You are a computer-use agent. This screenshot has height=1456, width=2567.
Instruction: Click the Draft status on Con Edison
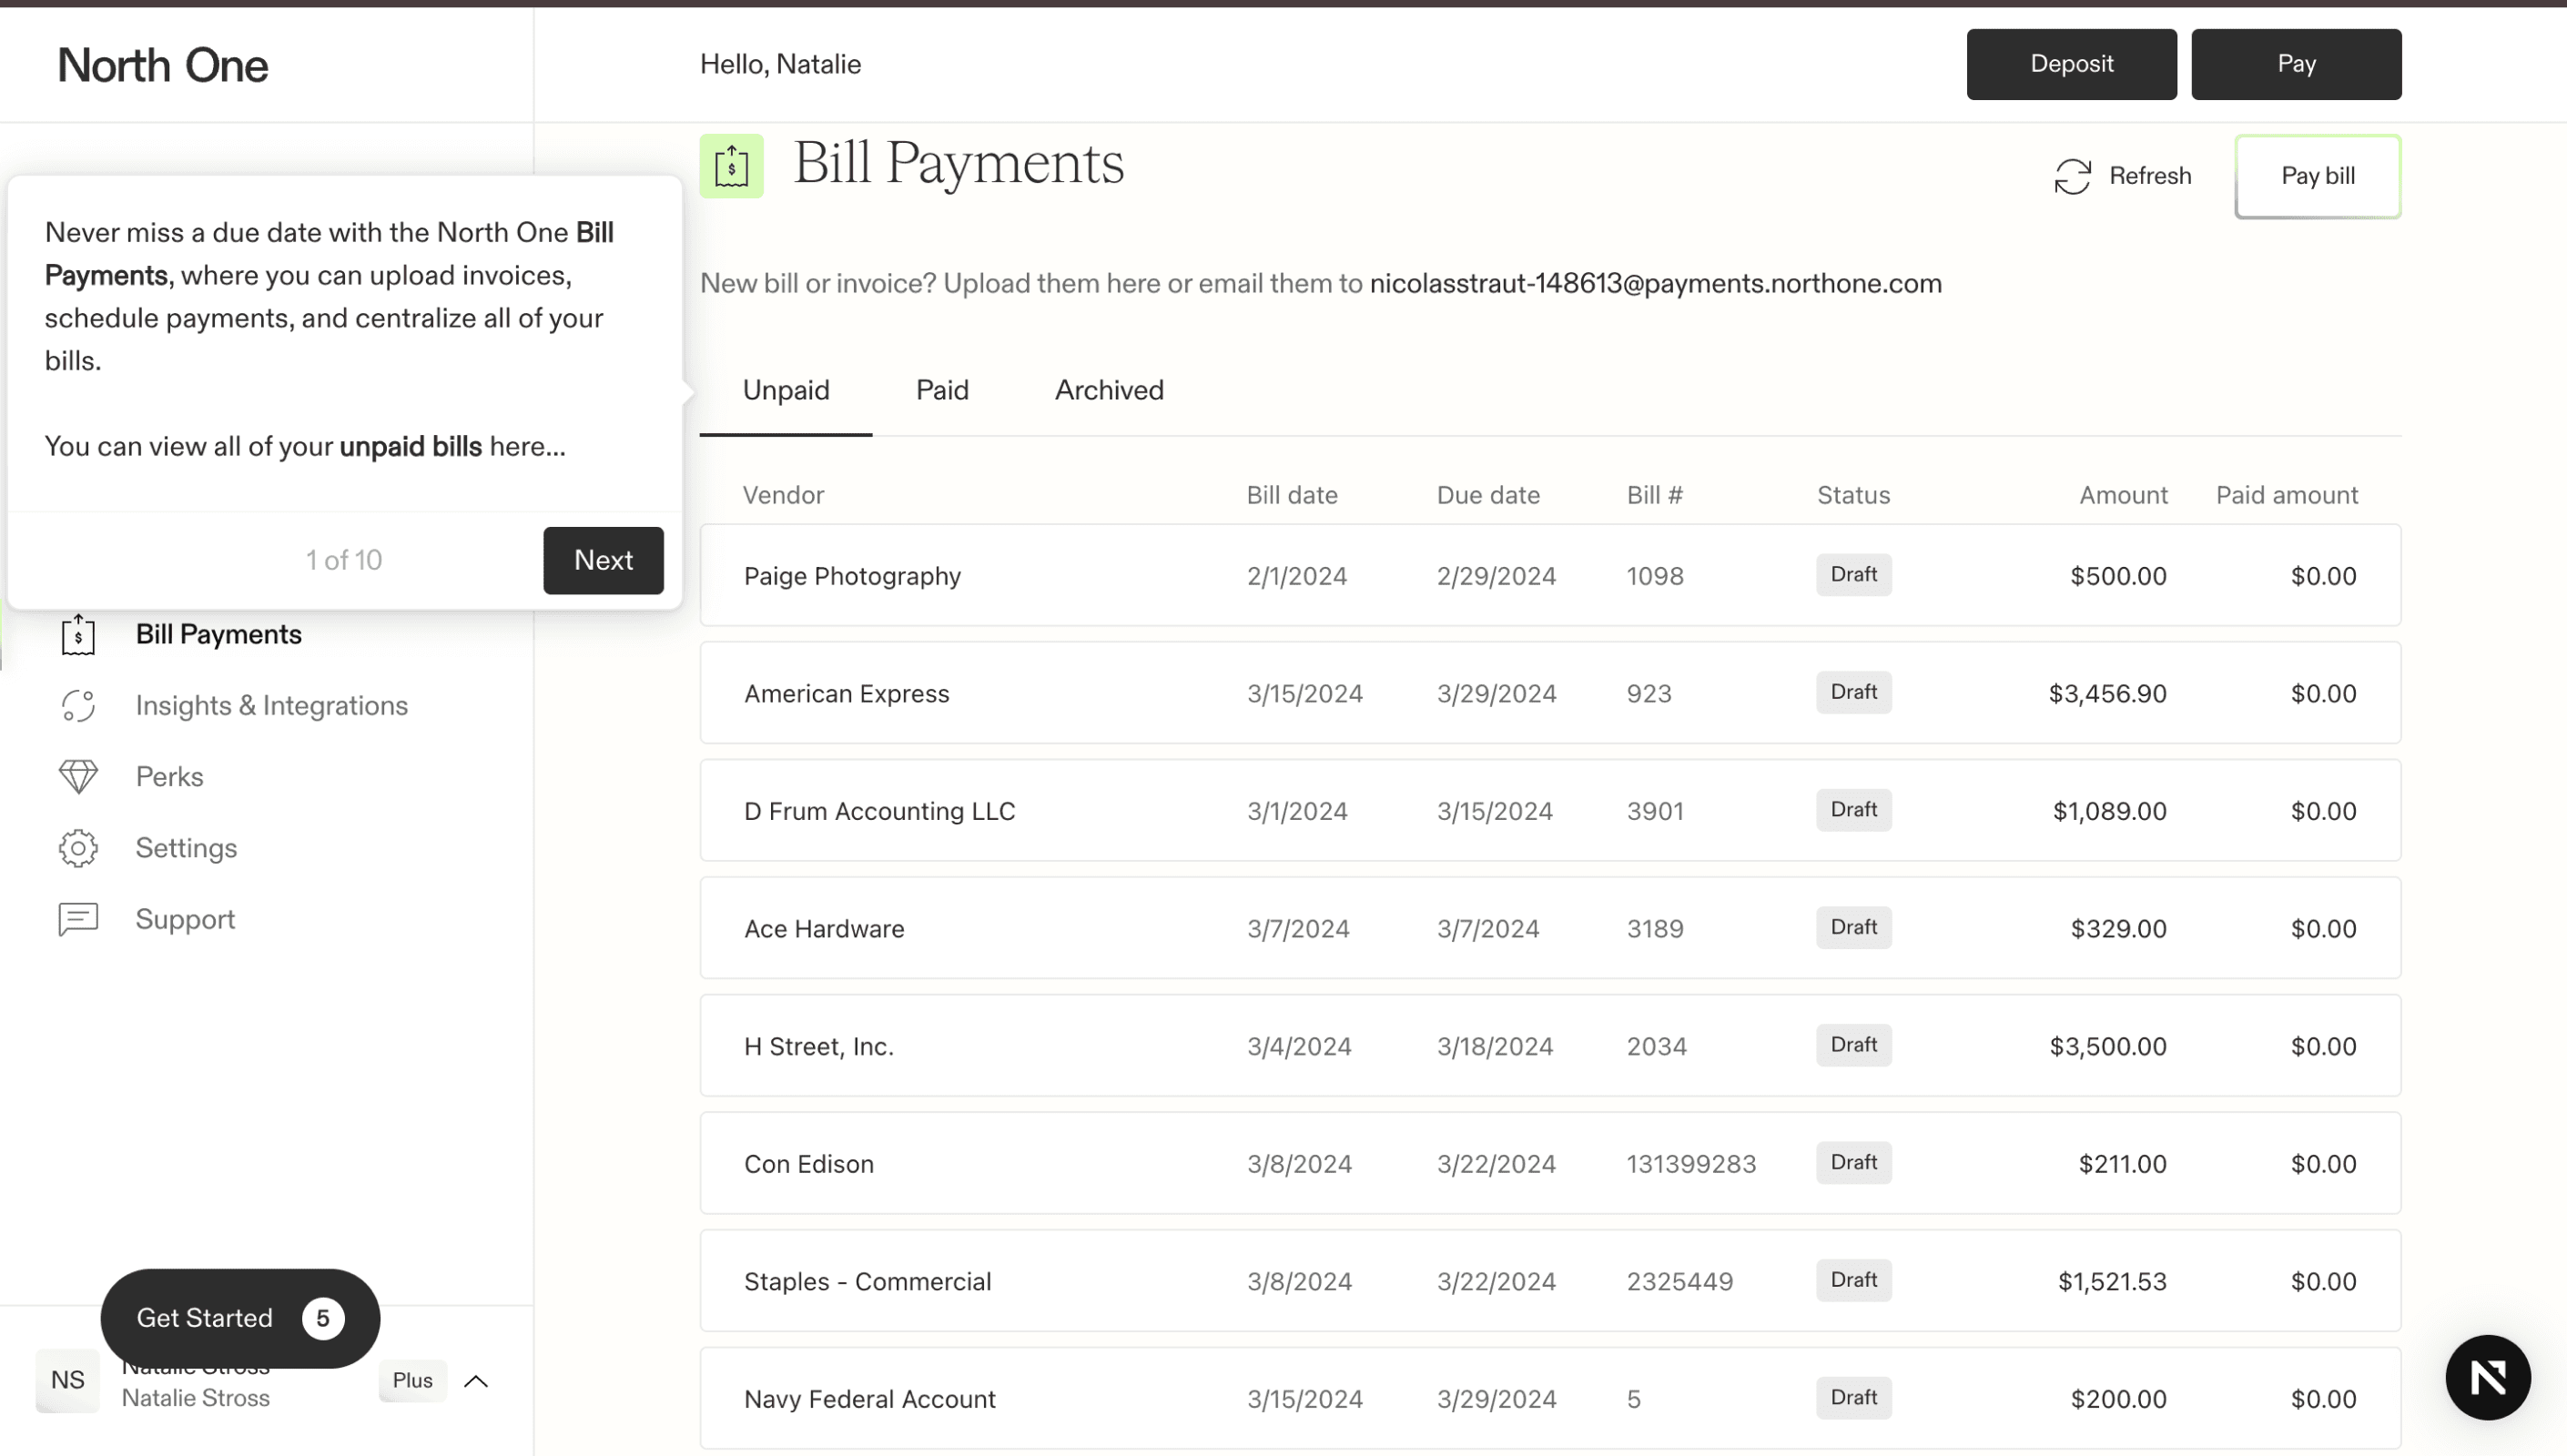point(1853,1163)
